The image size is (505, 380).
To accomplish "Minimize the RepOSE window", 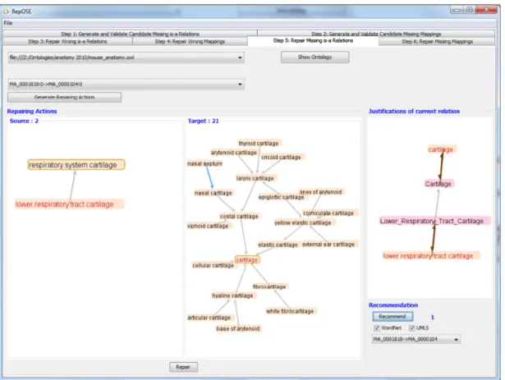I will [457, 10].
